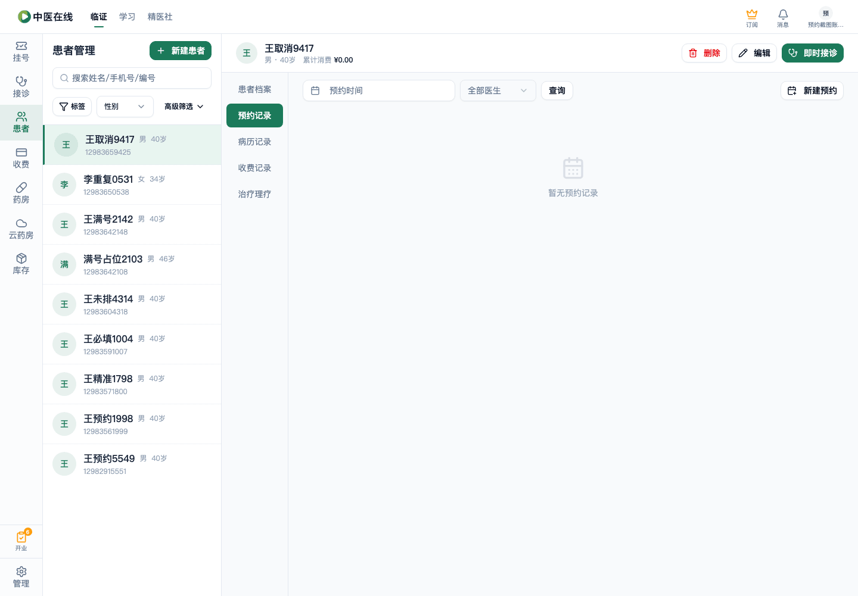The width and height of the screenshot is (858, 596).
Task: Open the 管理 settings gear icon
Action: [21, 577]
